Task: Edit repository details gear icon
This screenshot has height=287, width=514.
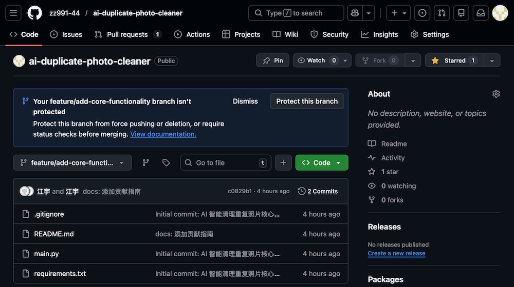Action: click(496, 94)
